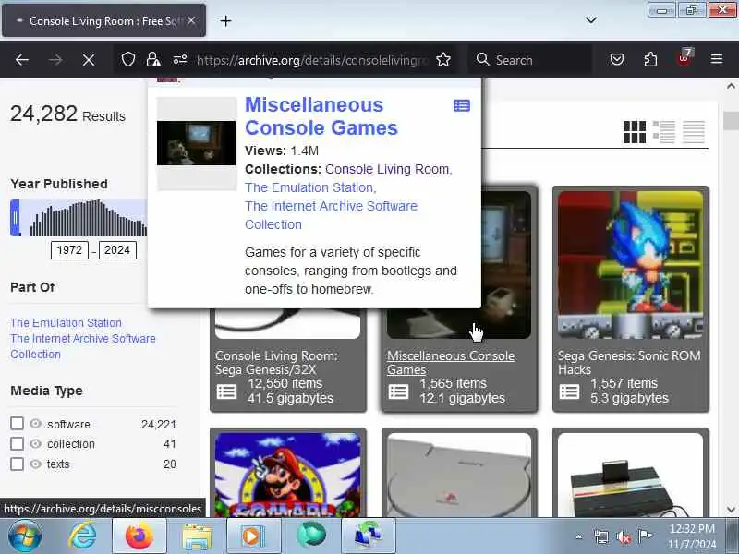Open the PlayStation console thumbnail card
This screenshot has width=739, height=554.
click(x=459, y=475)
